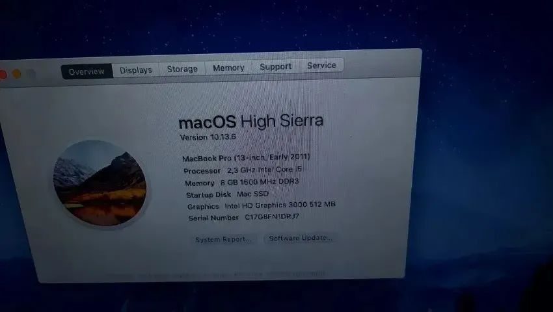Click the '2,3 GHz Intel Core i5' value

click(x=264, y=170)
